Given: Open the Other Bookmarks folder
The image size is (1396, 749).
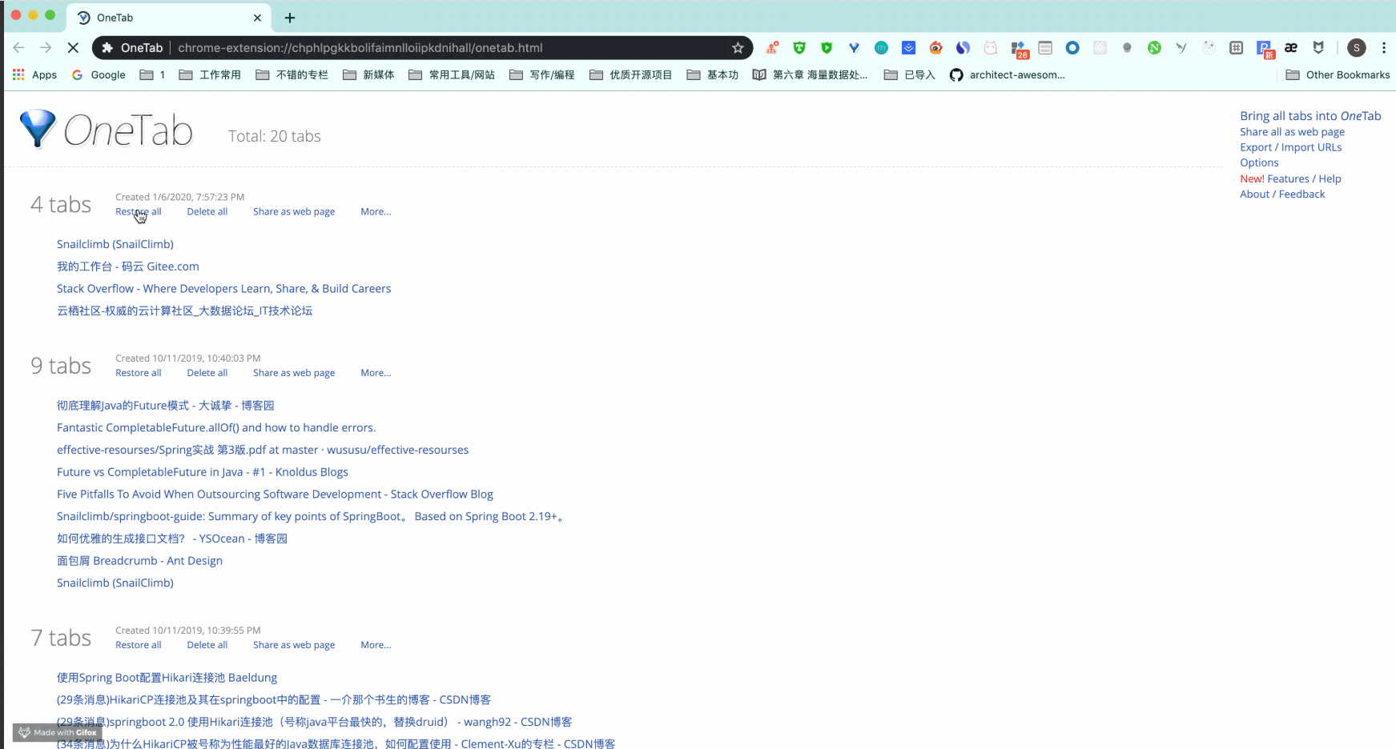Looking at the screenshot, I should 1338,75.
